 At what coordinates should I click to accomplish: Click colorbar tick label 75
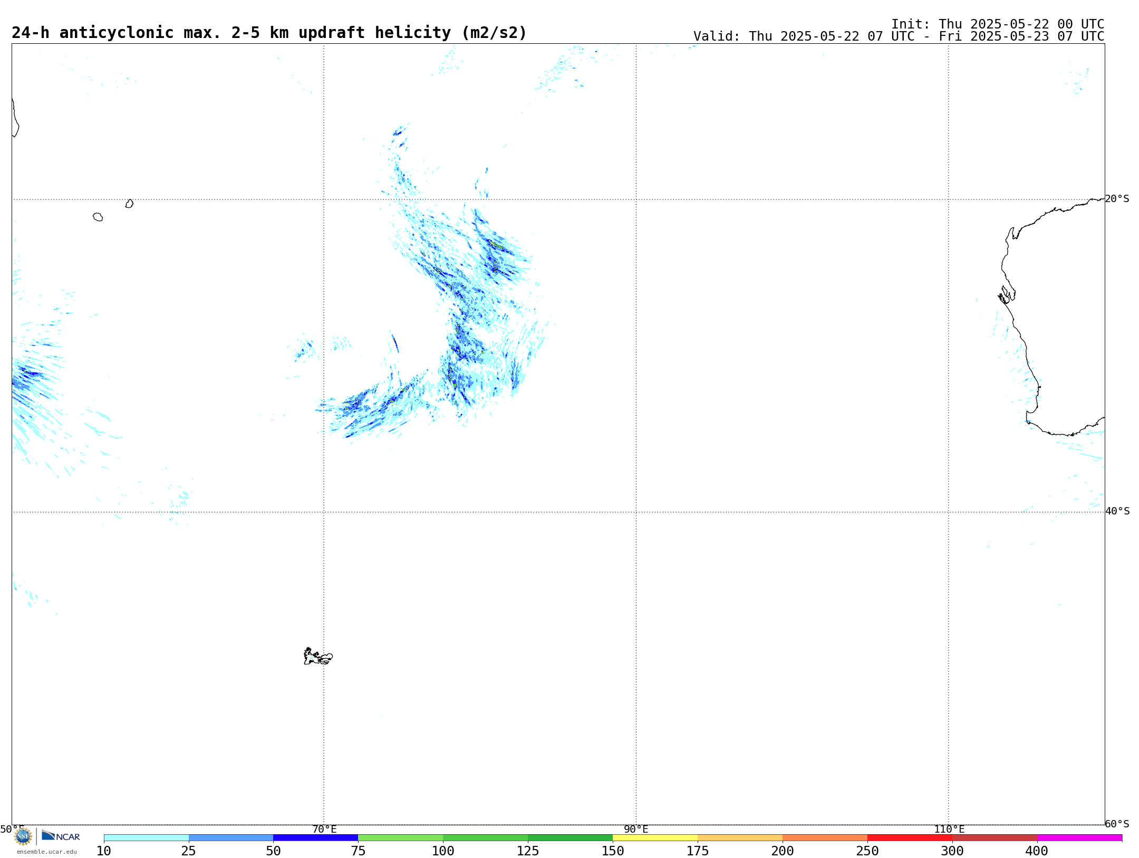pyautogui.click(x=358, y=851)
